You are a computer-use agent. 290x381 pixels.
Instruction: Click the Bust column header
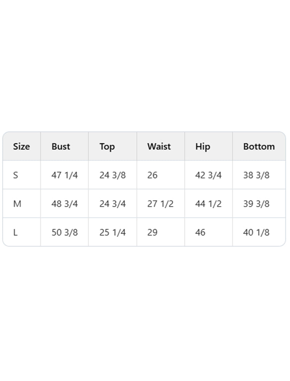(61, 147)
